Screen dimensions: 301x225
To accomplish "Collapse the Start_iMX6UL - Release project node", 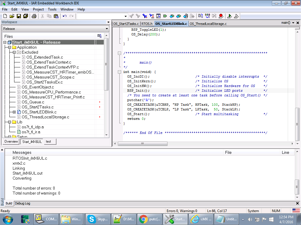I will click(5, 42).
